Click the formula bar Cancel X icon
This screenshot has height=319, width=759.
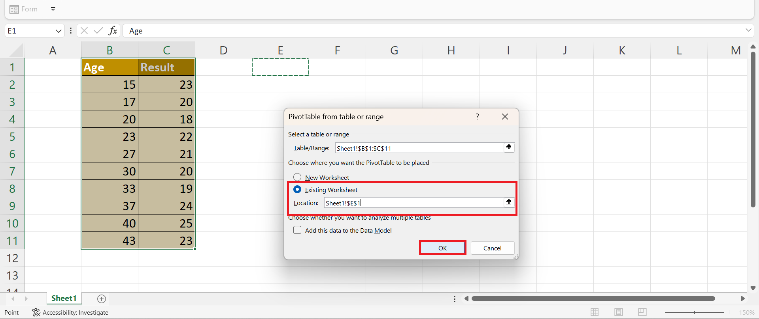point(84,31)
